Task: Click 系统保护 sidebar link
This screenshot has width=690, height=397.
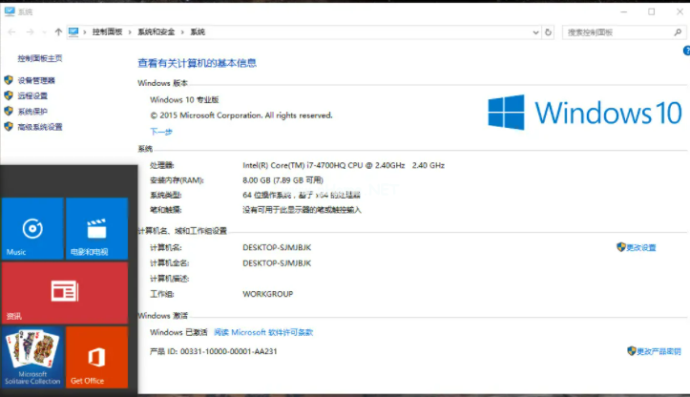Action: tap(31, 111)
